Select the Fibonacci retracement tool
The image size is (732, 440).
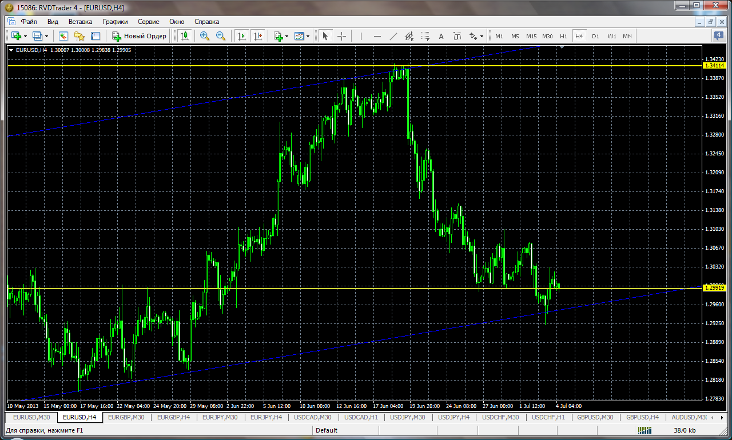point(425,36)
